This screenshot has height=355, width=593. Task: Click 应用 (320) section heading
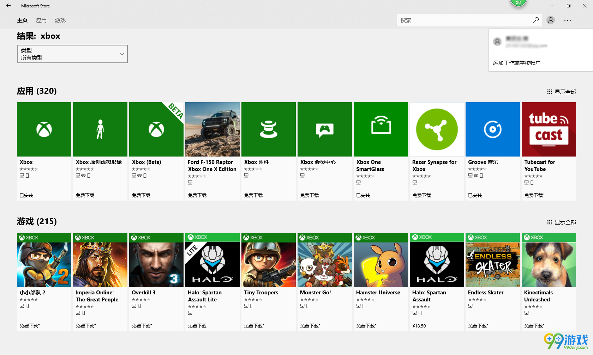37,91
